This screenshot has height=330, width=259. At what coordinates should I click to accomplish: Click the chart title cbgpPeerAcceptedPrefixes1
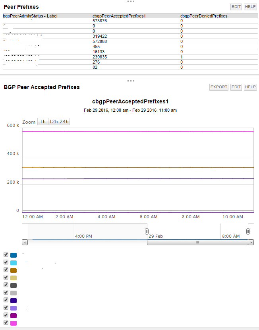(130, 102)
